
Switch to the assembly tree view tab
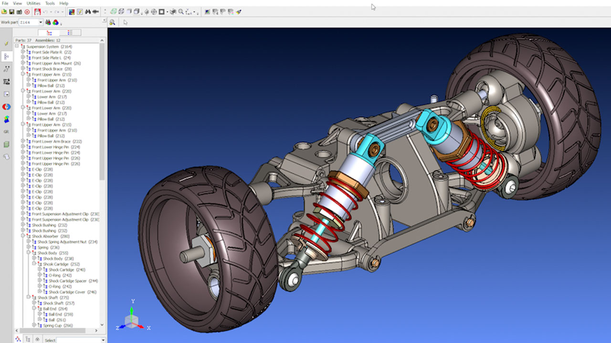[x=49, y=32]
